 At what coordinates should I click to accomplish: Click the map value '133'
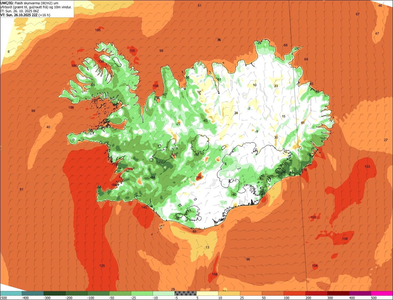point(367,167)
